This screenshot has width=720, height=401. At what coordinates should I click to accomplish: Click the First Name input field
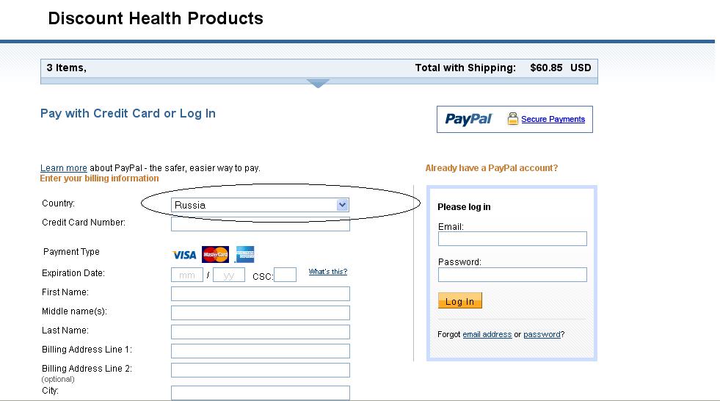(260, 294)
